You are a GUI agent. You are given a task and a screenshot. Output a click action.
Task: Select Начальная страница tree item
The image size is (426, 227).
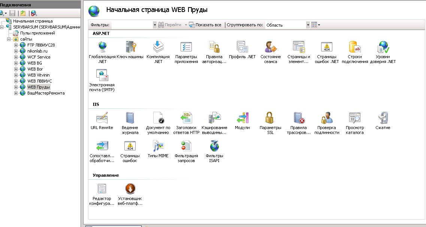(33, 21)
